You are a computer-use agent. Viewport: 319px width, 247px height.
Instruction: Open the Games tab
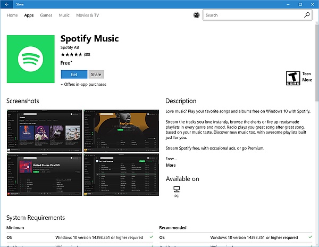pos(46,15)
